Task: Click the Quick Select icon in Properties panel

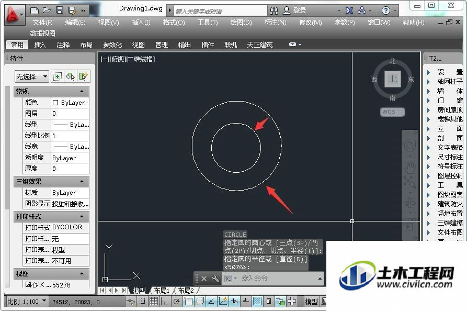Action: [83, 76]
